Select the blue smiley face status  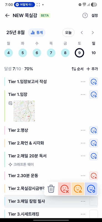click(x=91, y=189)
